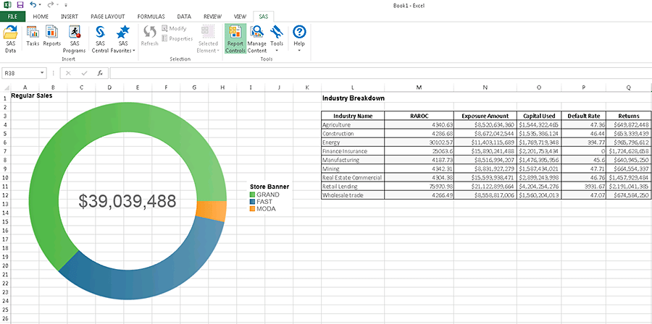Image resolution: width=652 pixels, height=324 pixels.
Task: Toggle the Report Controls button
Action: [235, 38]
